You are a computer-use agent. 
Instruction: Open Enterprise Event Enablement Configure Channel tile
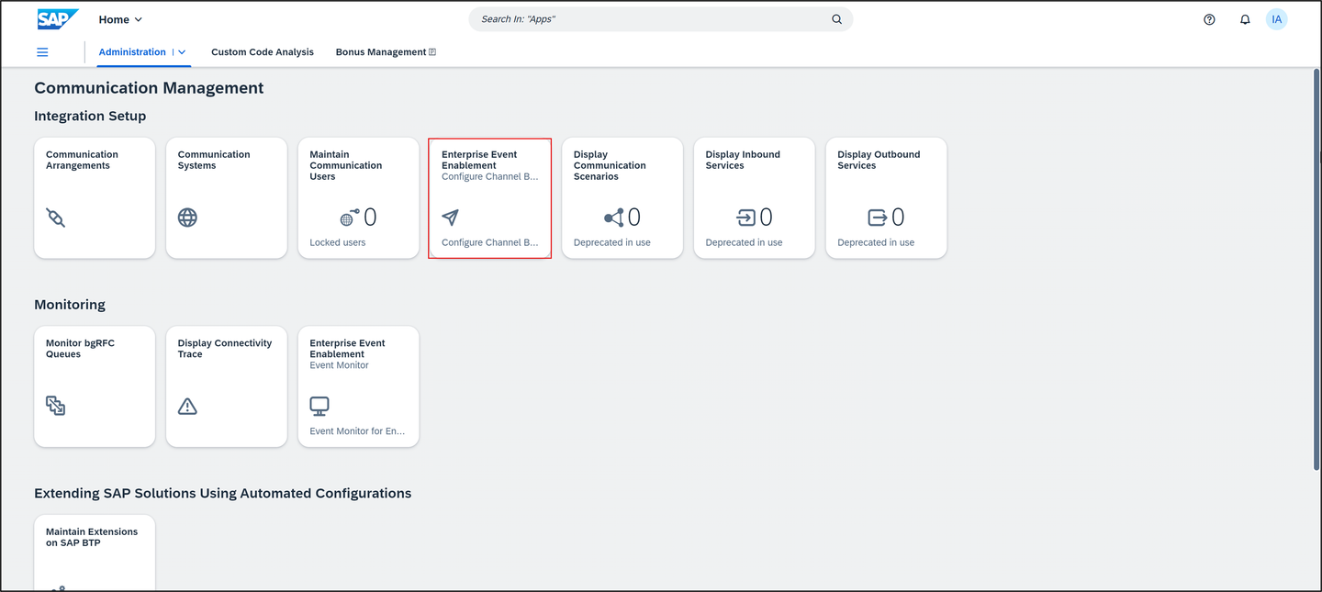[x=490, y=198]
